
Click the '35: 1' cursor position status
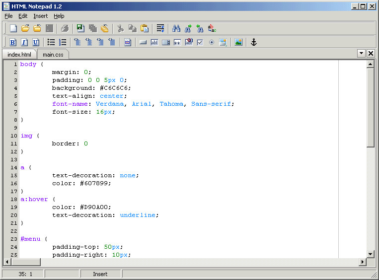[x=25, y=274]
